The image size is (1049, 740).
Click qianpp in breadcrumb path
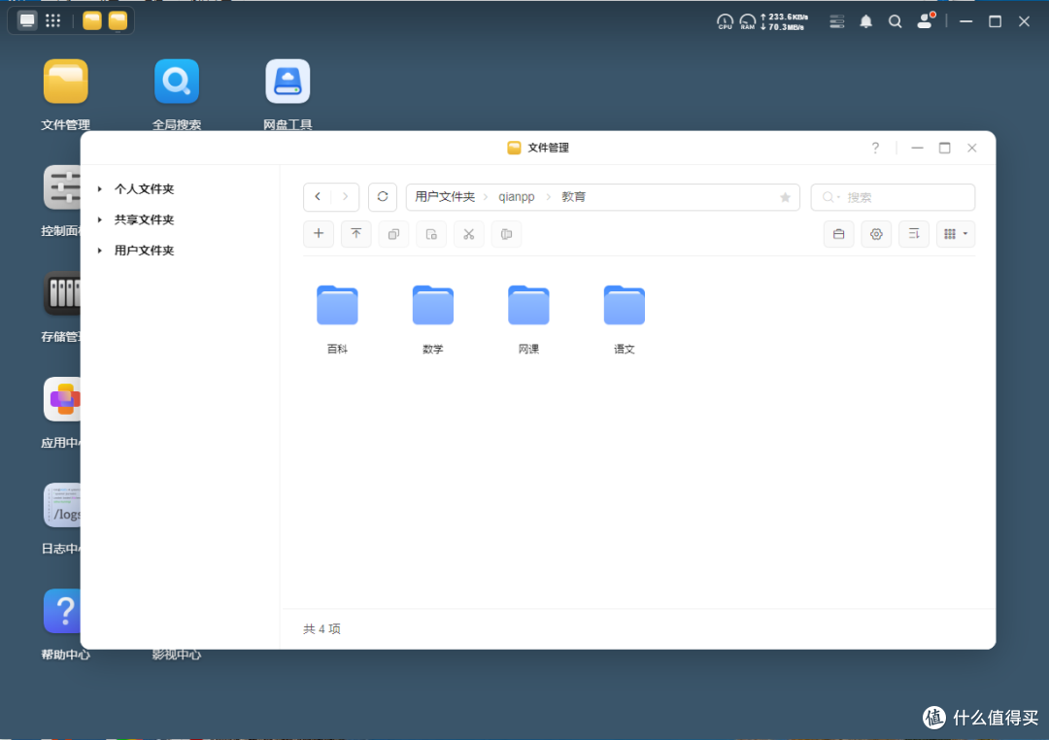point(517,197)
